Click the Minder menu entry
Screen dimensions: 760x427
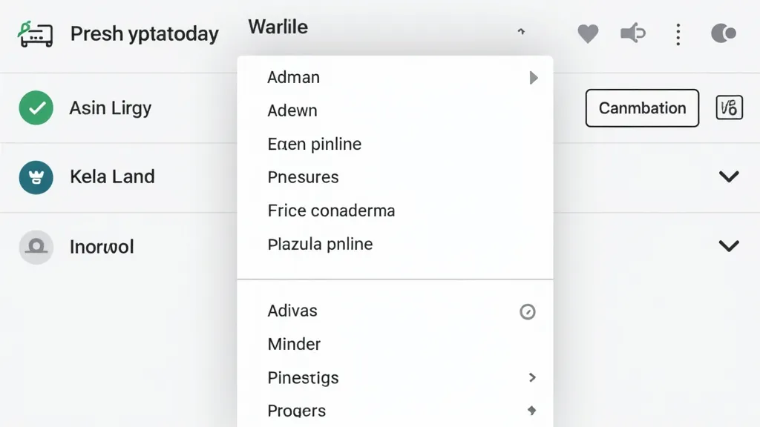point(294,344)
